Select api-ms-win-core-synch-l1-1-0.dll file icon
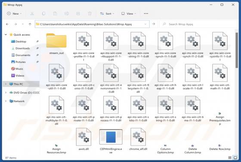241x162 pixels. point(165,41)
